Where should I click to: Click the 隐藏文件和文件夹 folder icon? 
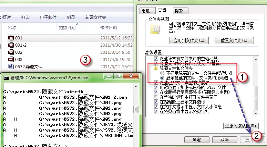tap(156, 68)
